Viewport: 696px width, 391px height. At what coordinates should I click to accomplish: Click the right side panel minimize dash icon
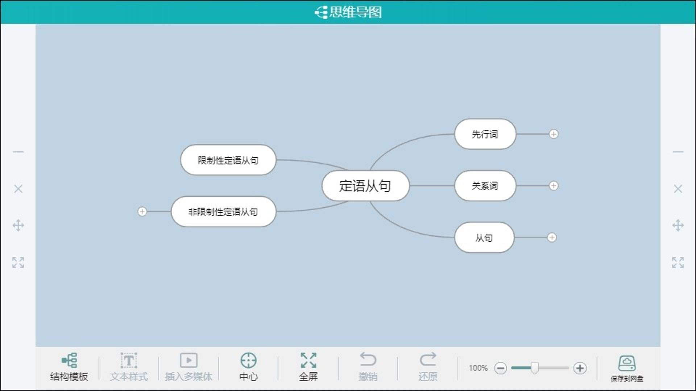(678, 152)
